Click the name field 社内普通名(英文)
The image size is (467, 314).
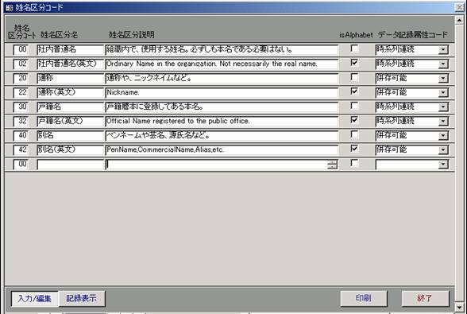pyautogui.click(x=70, y=64)
